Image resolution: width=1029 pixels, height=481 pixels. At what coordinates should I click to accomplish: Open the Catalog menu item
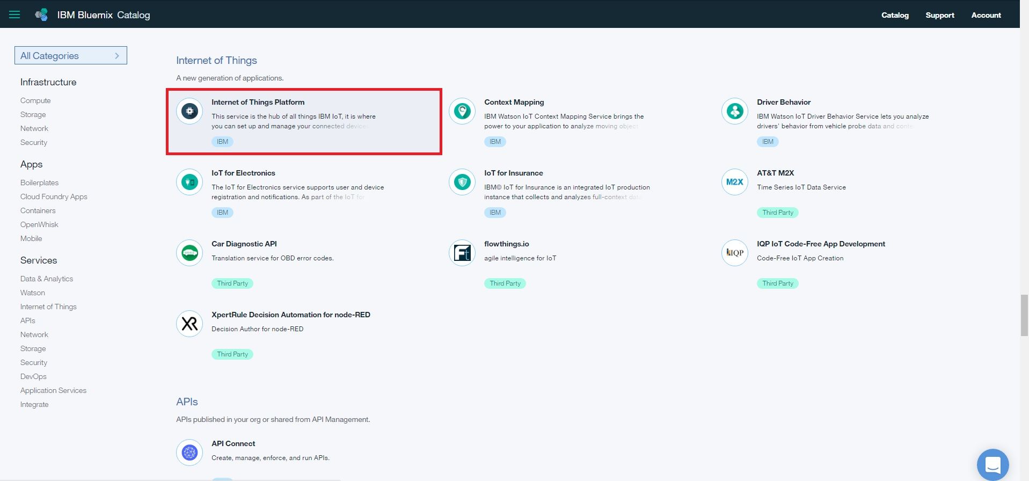pyautogui.click(x=895, y=15)
